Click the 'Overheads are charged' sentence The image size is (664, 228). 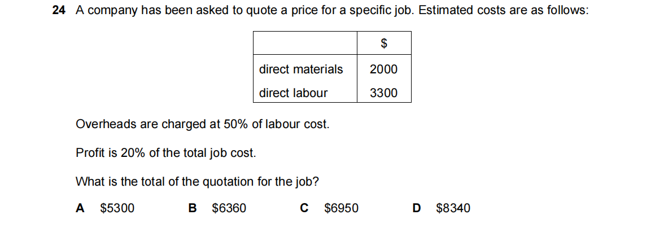[x=202, y=124]
